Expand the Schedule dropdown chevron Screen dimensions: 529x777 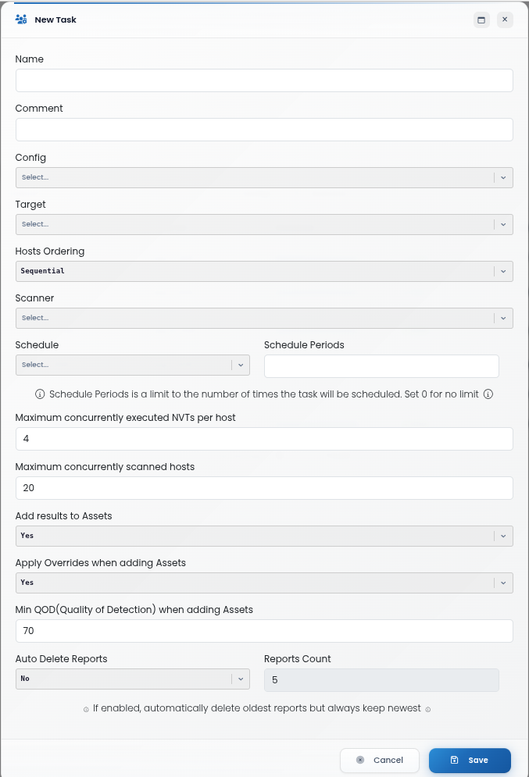click(x=241, y=365)
